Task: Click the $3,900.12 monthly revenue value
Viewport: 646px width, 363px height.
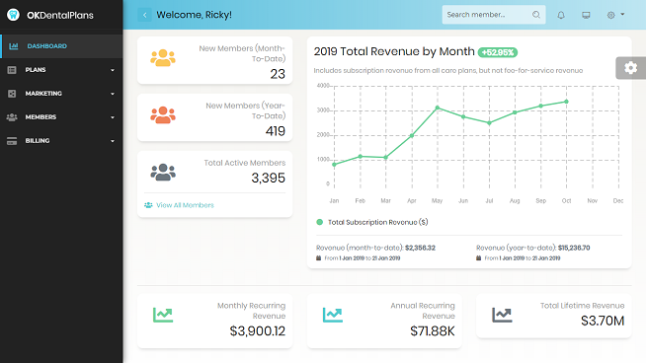Action: [258, 330]
